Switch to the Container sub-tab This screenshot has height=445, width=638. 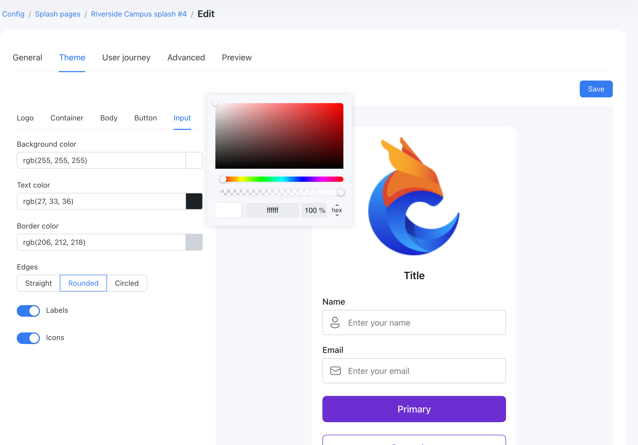tap(67, 118)
